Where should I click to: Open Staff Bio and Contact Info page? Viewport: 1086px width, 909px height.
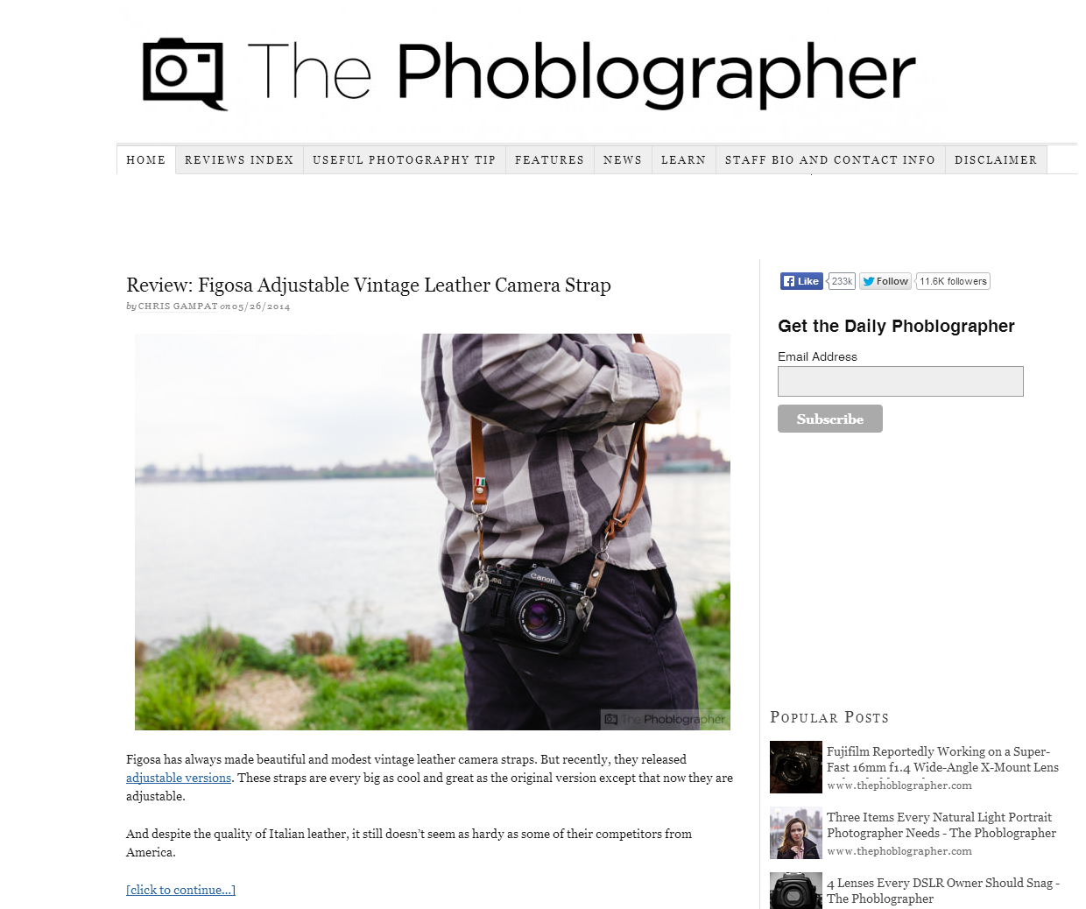(x=830, y=160)
